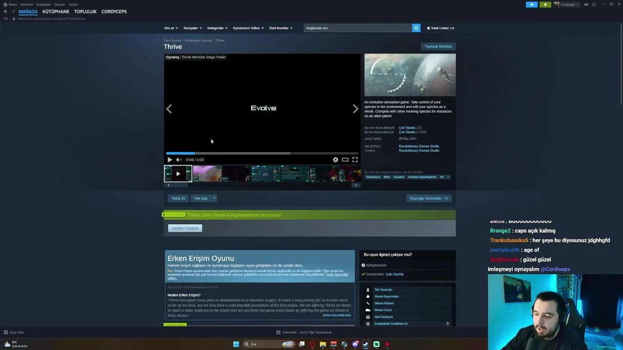Expand the Yok Say options arrow
The height and width of the screenshot is (350, 623).
(x=214, y=198)
